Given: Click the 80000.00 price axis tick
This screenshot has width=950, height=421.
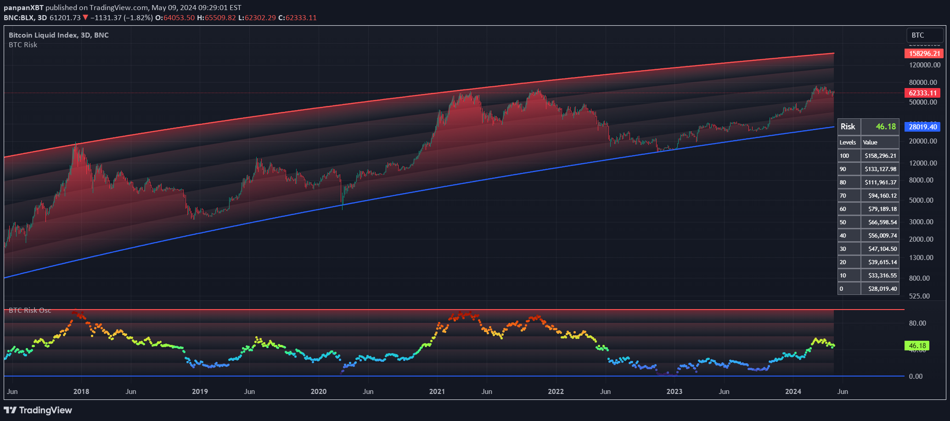Looking at the screenshot, I should click(923, 83).
